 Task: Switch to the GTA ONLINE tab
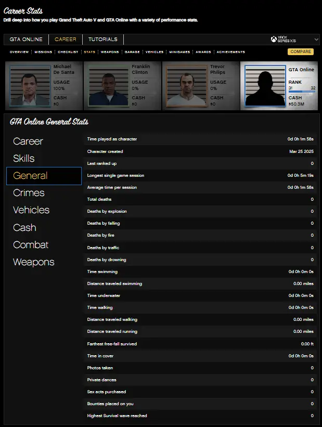coord(26,39)
